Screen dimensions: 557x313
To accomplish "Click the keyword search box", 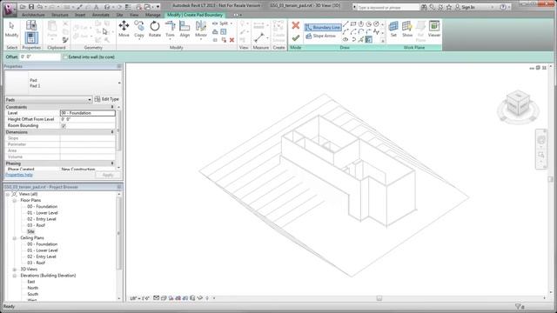I will pos(388,7).
